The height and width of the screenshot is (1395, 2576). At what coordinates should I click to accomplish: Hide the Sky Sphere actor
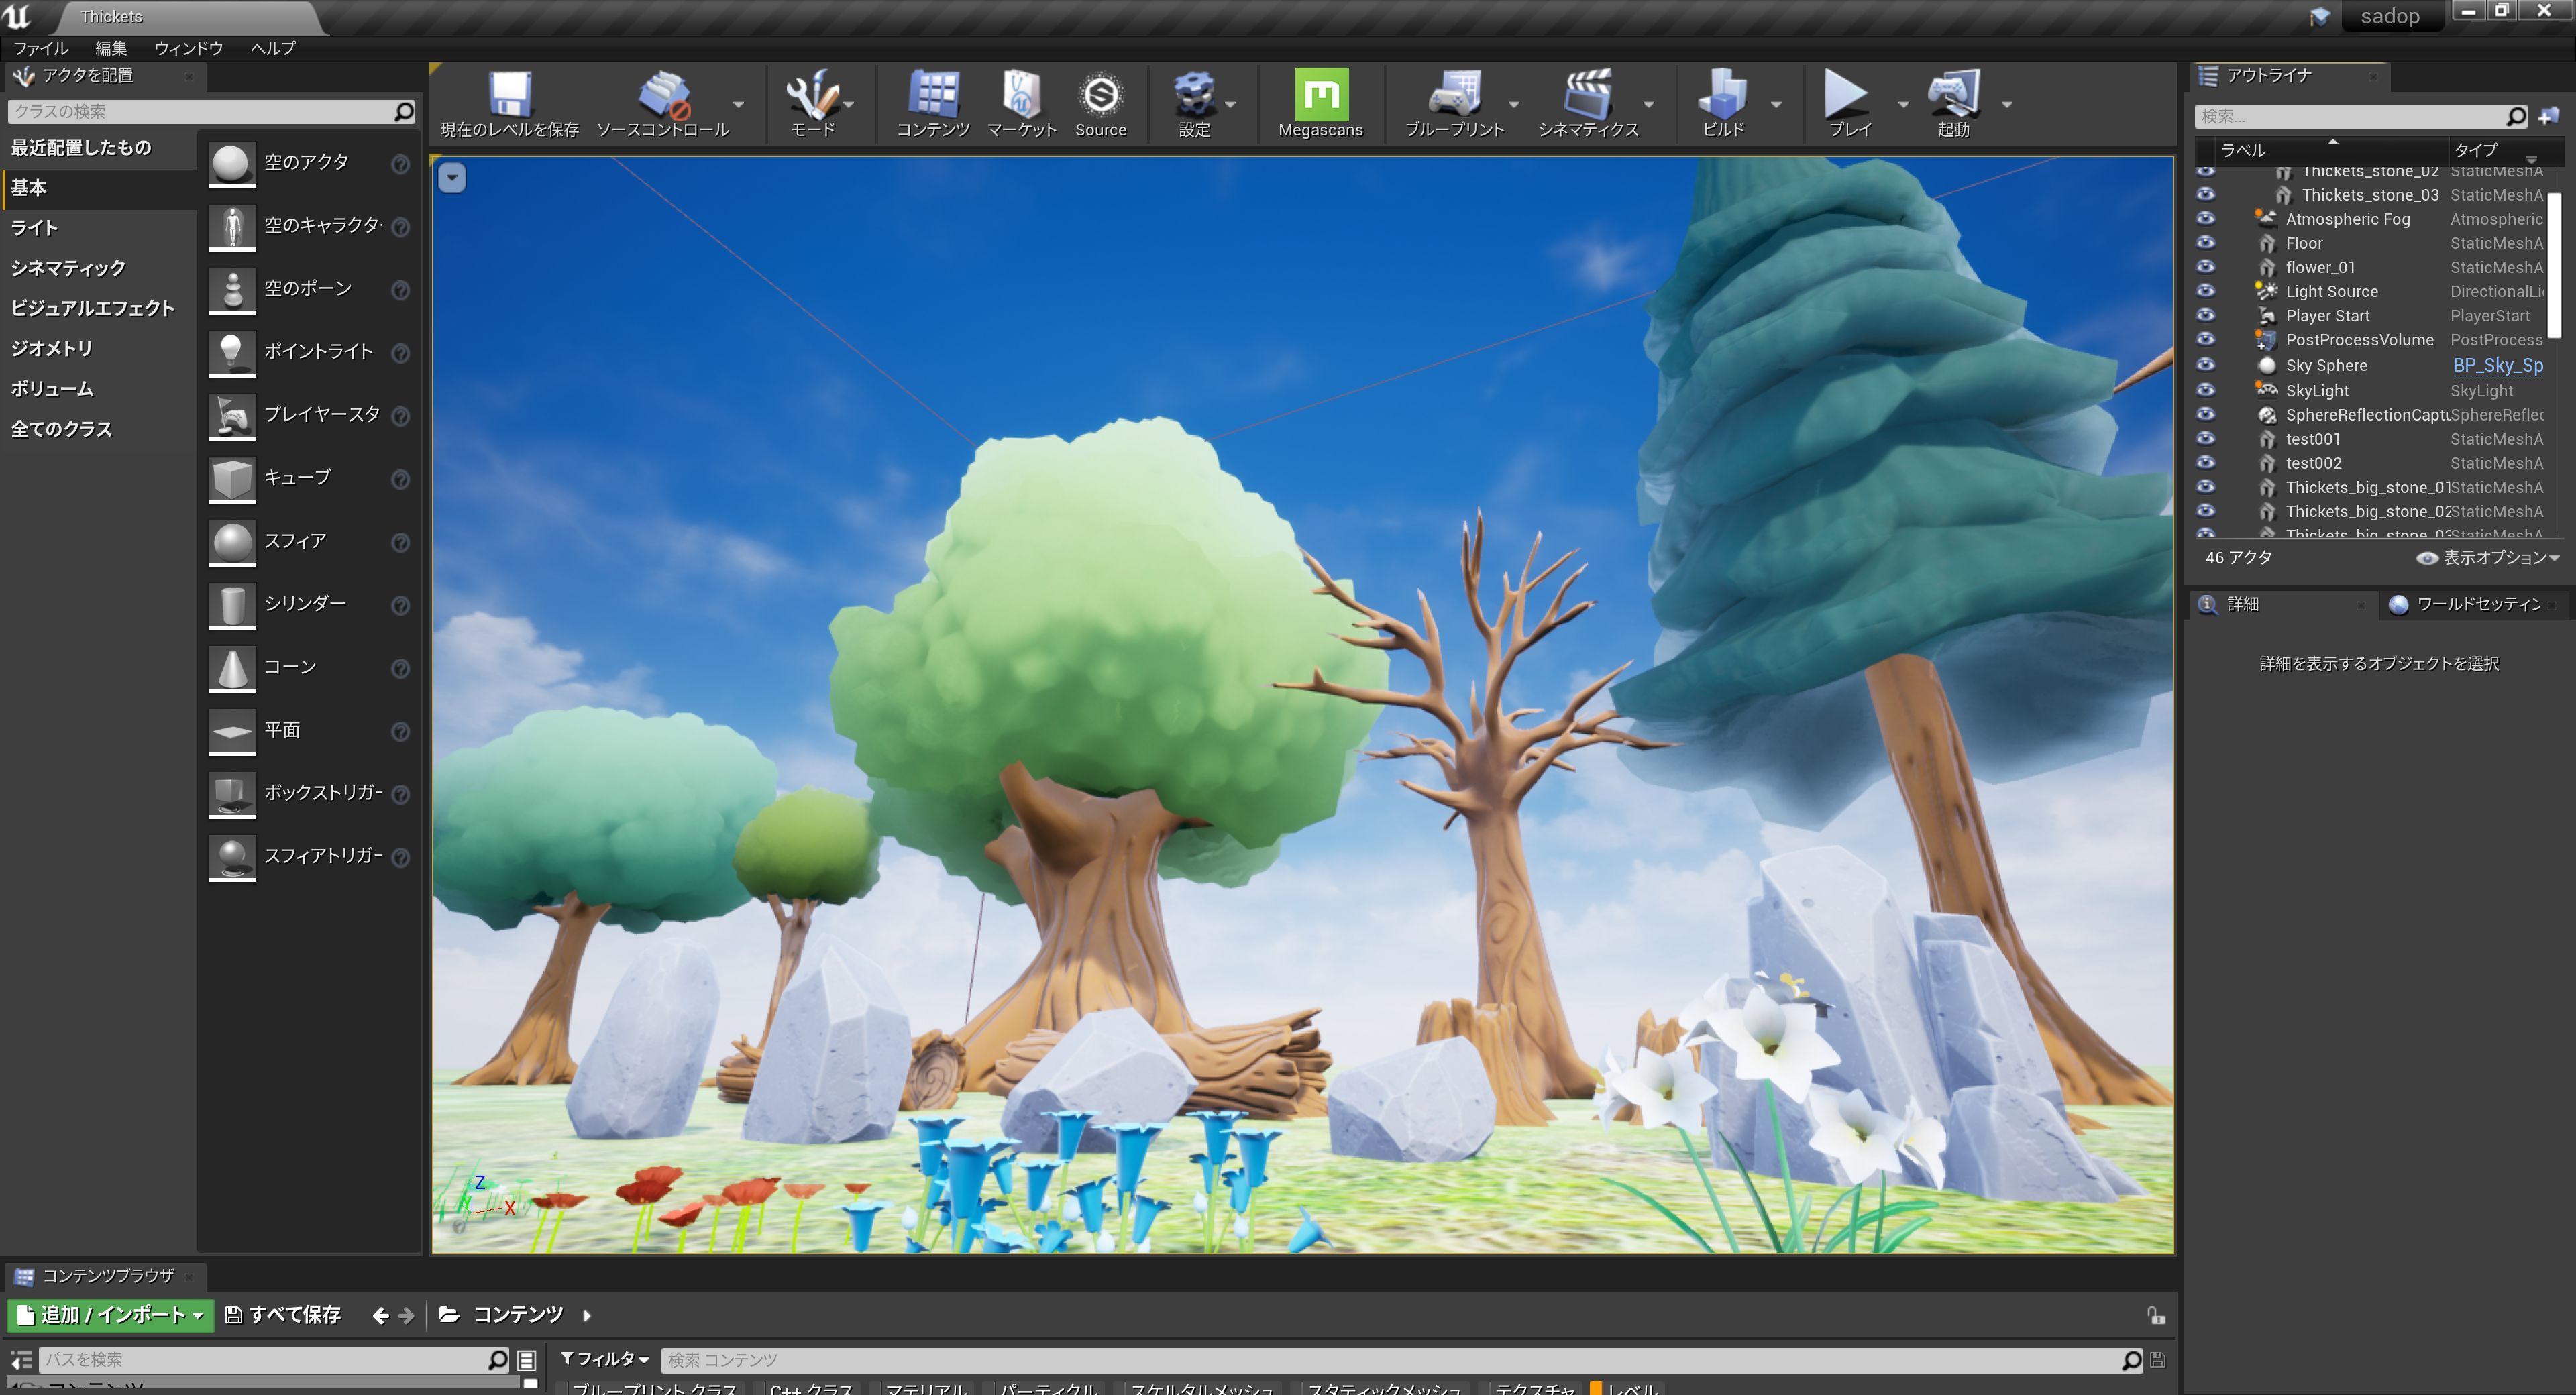point(2205,365)
